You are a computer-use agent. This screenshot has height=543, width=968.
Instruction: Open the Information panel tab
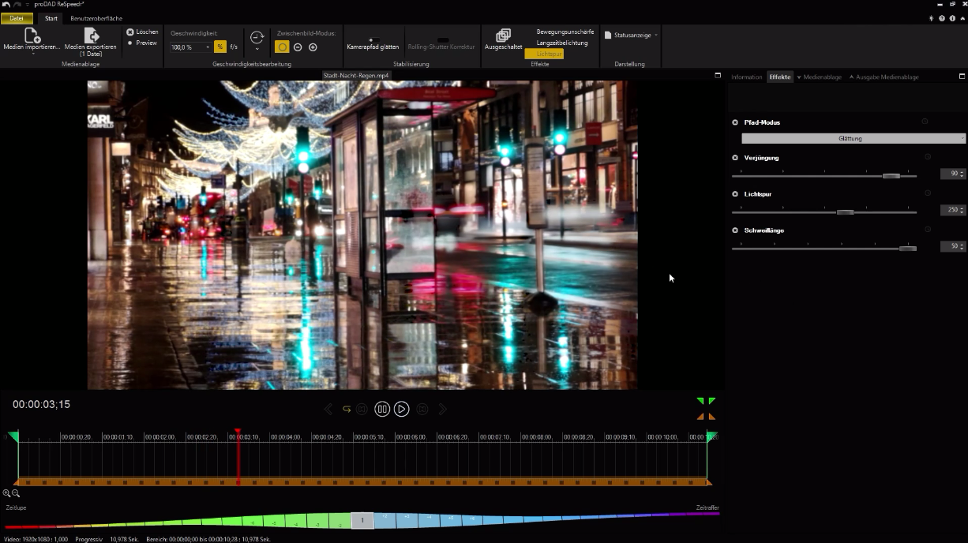pyautogui.click(x=747, y=77)
